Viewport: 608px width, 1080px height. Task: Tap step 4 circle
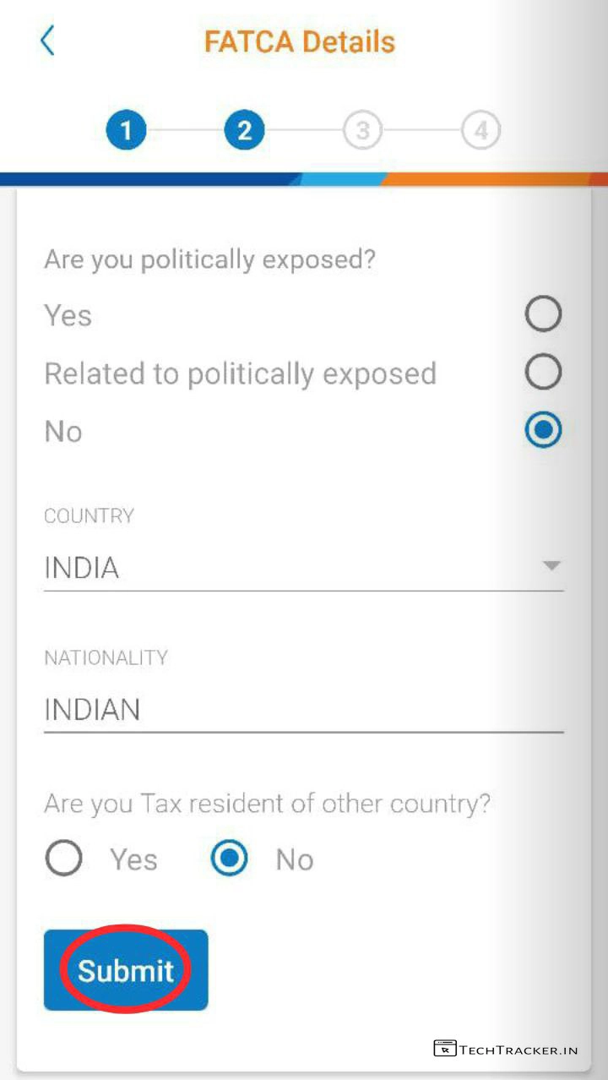click(x=480, y=131)
